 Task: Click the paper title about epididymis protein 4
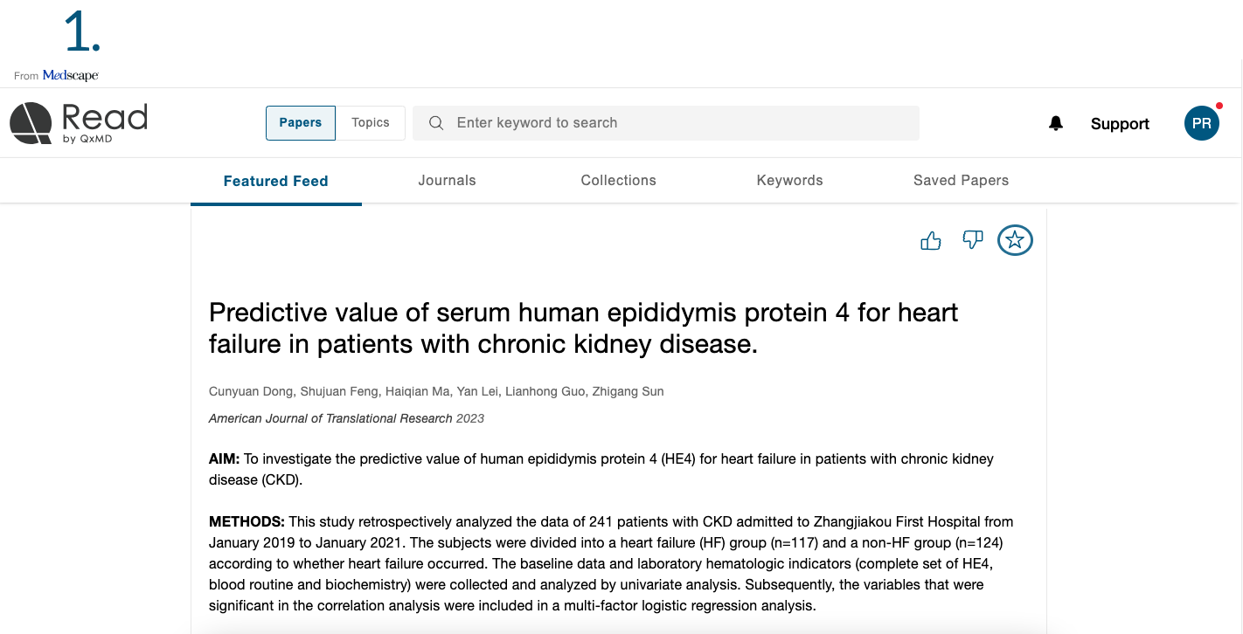[x=584, y=327]
